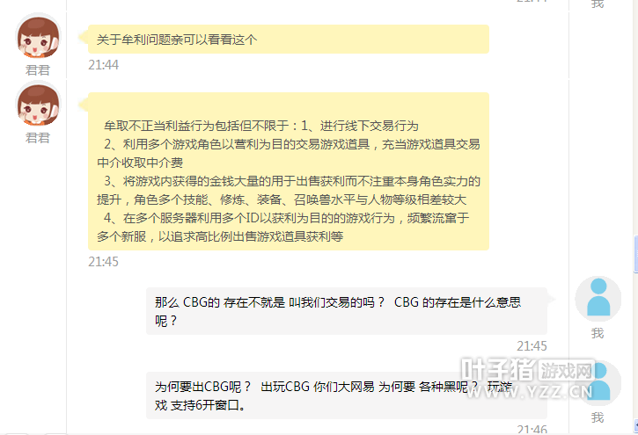Click the 21:46 timestamp at the bottom
The image size is (638, 435).
[532, 430]
